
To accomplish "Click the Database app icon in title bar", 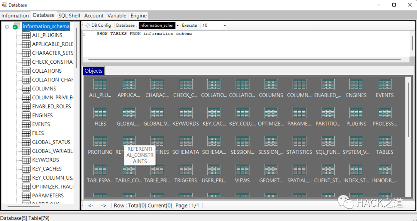I will pos(4,5).
